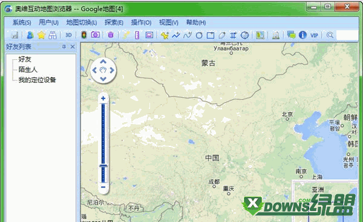Click the search input field in toolbar
The image size is (363, 222).
tap(347, 36)
